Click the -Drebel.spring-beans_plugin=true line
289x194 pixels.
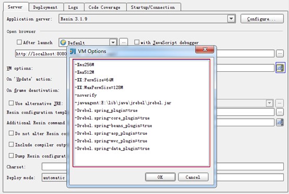coord(113,126)
